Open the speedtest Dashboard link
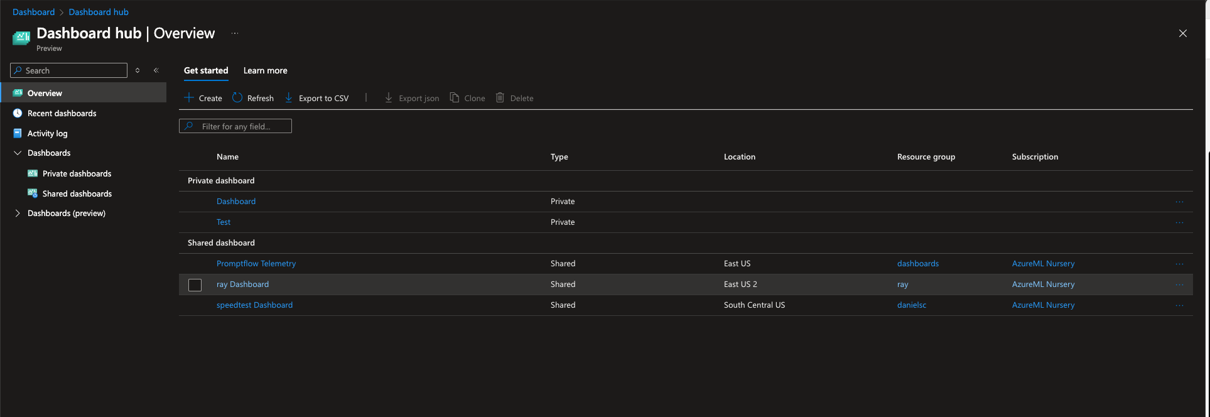This screenshot has height=417, width=1210. [x=254, y=305]
